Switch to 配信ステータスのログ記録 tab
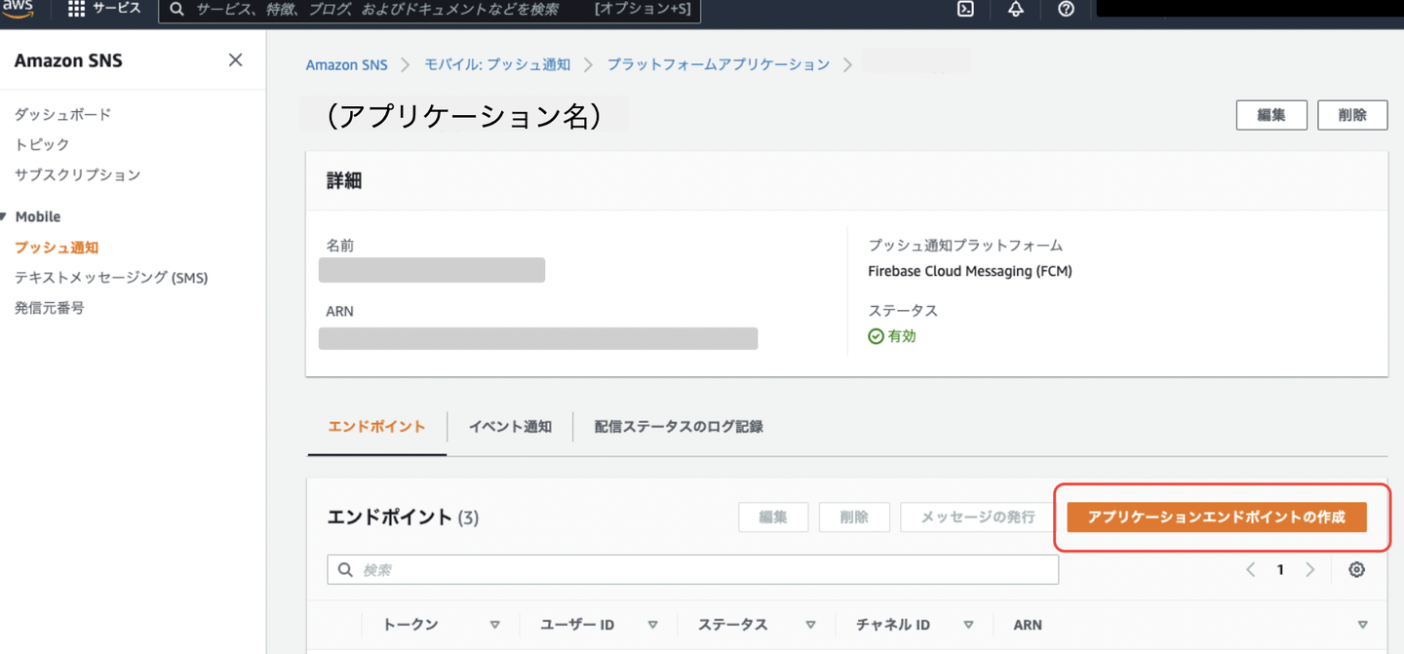The image size is (1404, 654). point(679,427)
